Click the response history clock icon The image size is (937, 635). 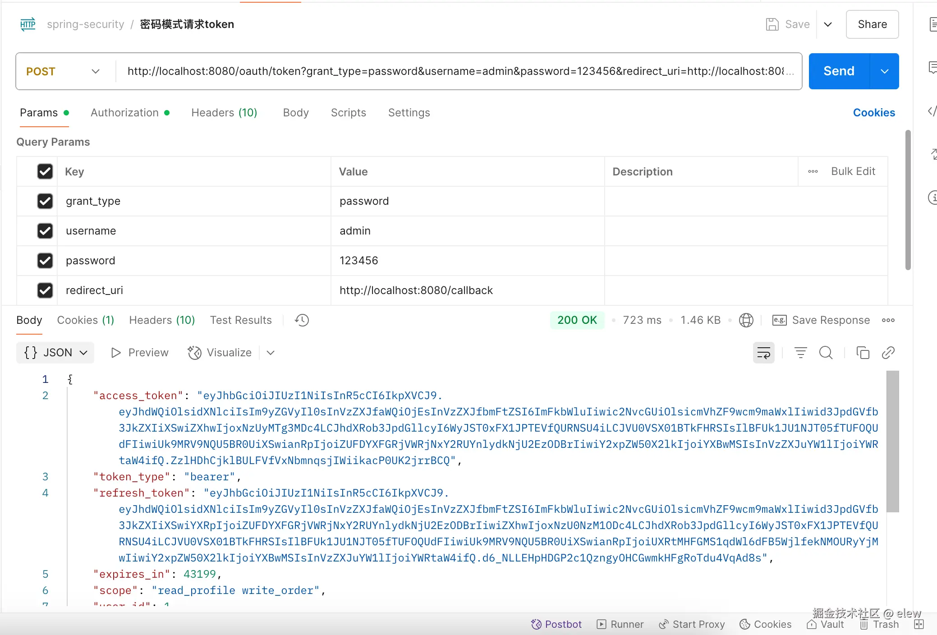[x=302, y=320]
